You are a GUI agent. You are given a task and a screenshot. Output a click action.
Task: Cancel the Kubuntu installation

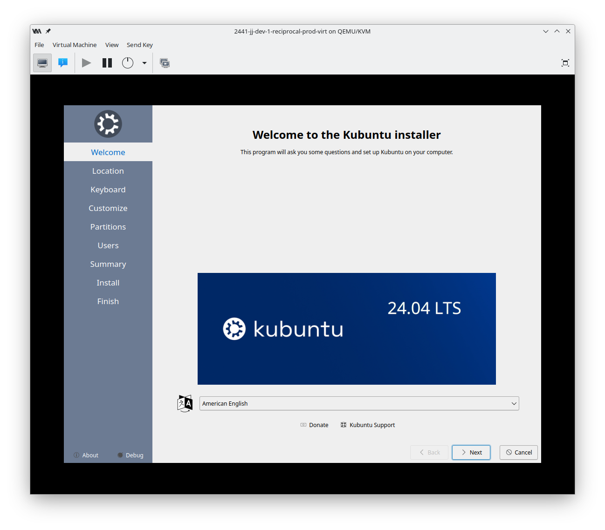point(519,452)
